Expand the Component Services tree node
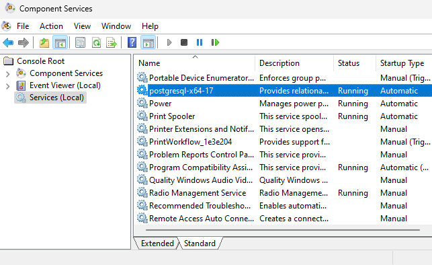The width and height of the screenshot is (432, 265). tap(7, 74)
